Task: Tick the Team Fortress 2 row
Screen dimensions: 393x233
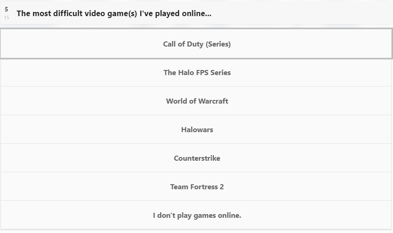Action: (196, 186)
